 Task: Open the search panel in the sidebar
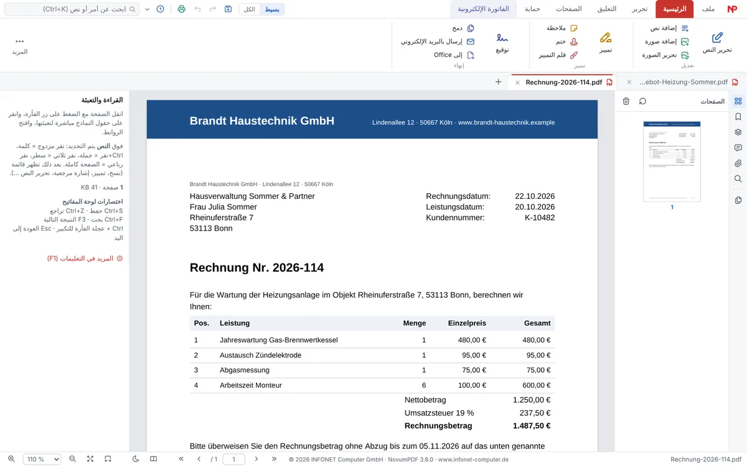[x=738, y=179]
